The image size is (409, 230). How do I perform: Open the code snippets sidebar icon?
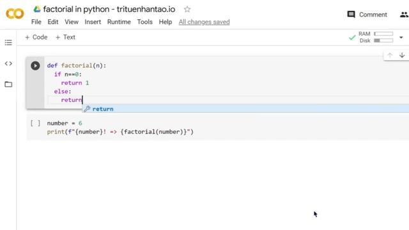pyautogui.click(x=8, y=63)
